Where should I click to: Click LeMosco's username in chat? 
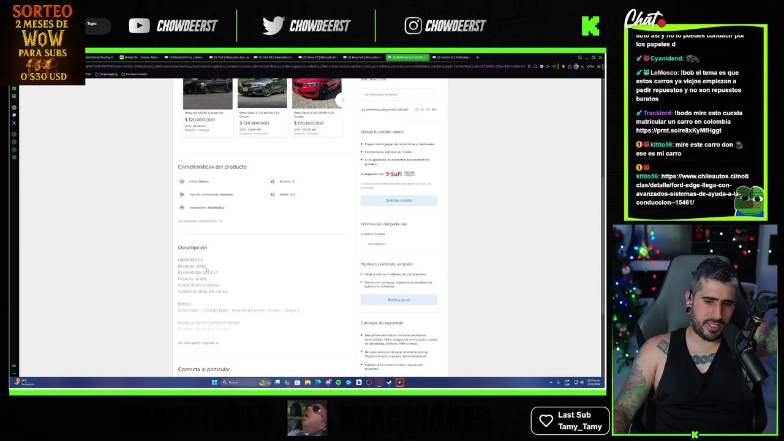click(664, 73)
